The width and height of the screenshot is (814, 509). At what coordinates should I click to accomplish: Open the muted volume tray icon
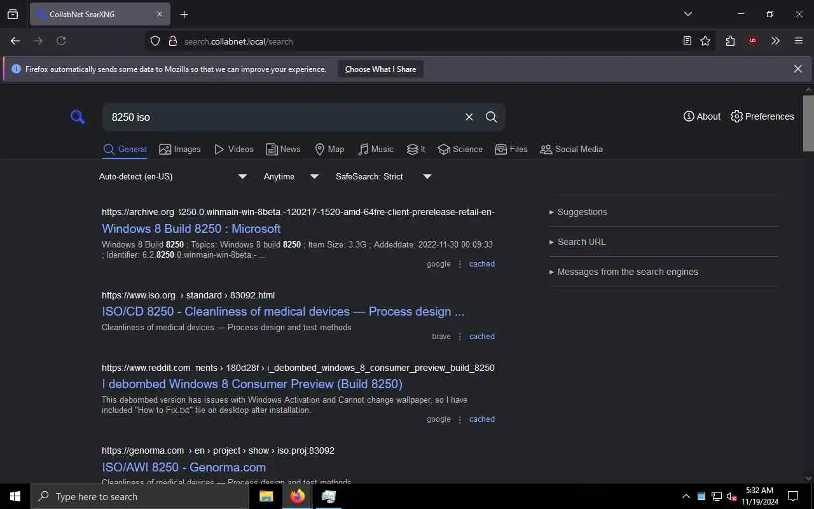point(732,496)
